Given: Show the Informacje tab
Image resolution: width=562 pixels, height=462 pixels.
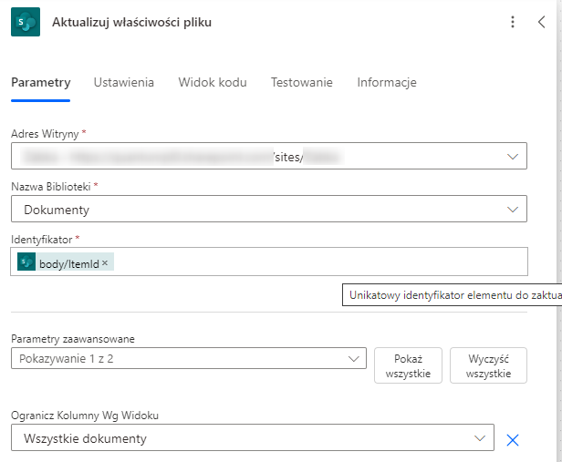Looking at the screenshot, I should (x=386, y=83).
